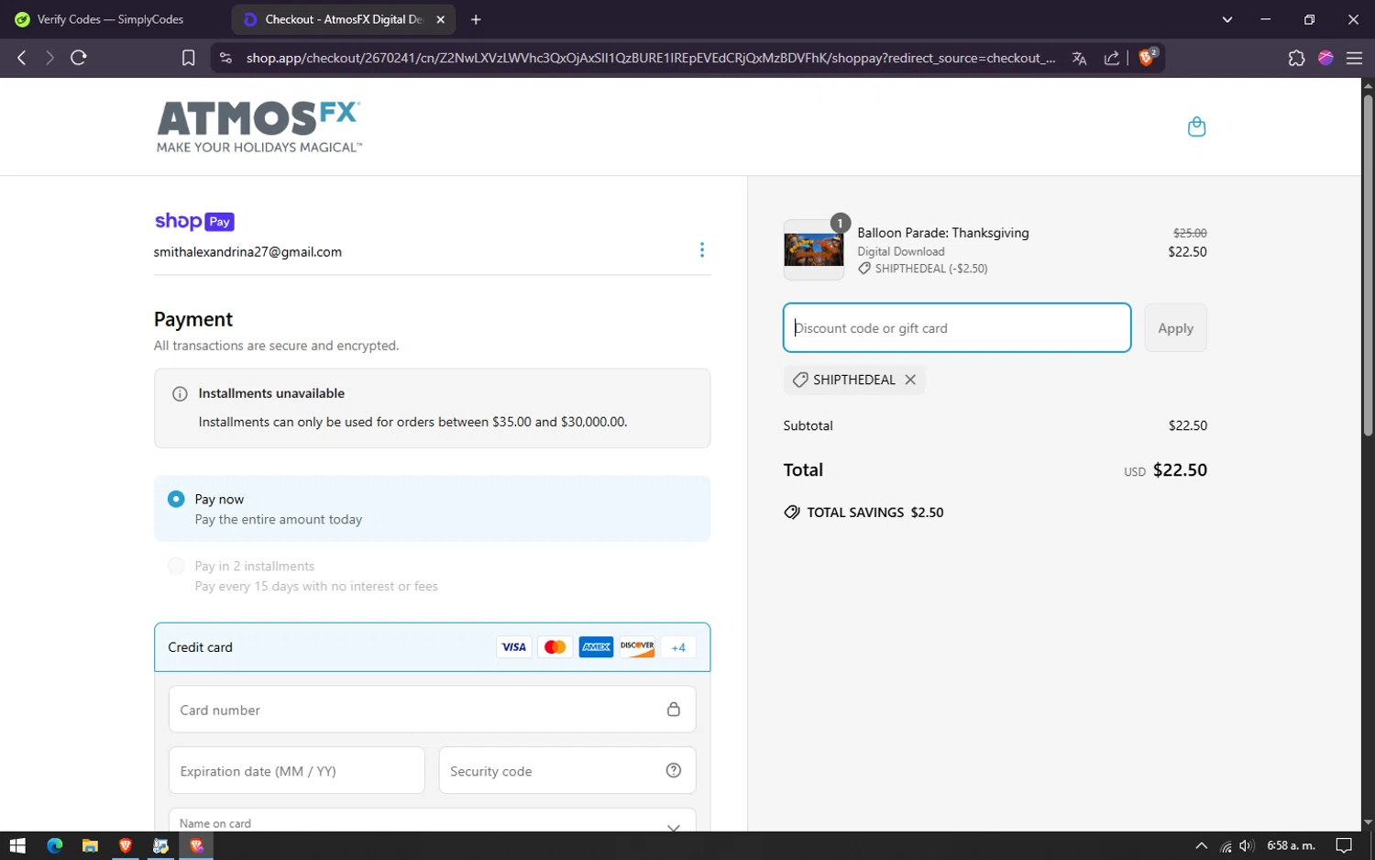Open Brave Shields icon
1375x860 pixels.
[1148, 57]
